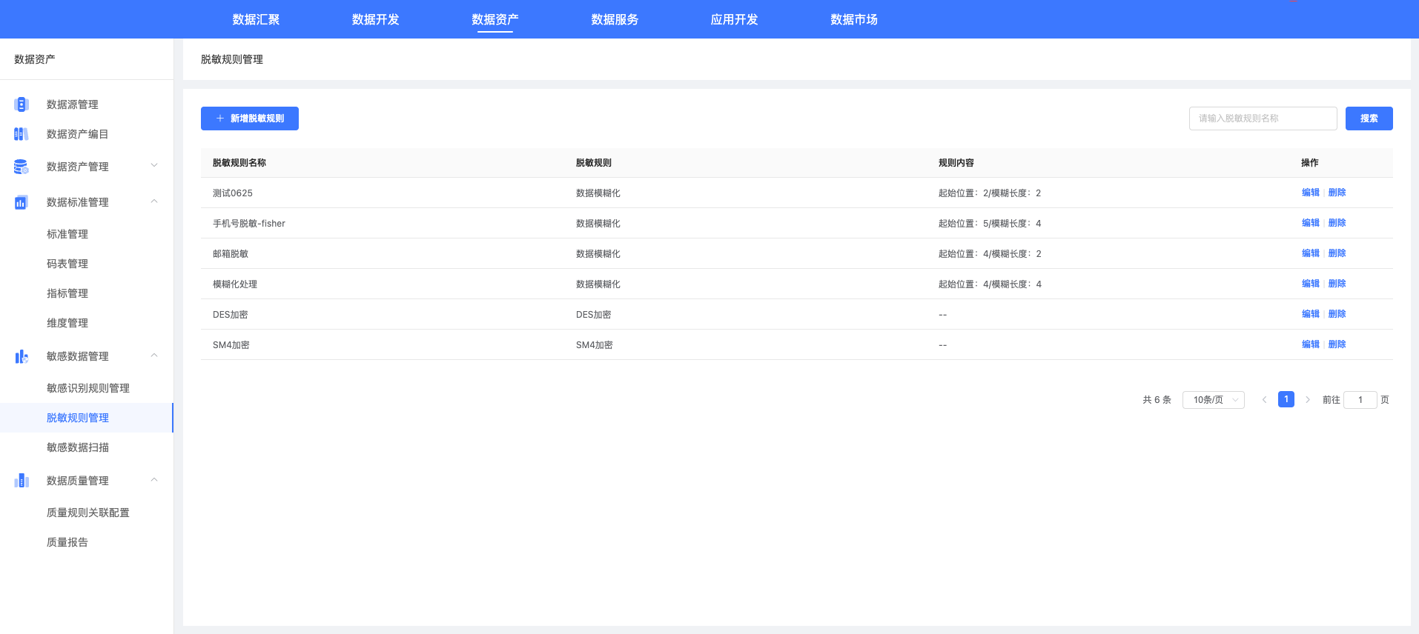1419x634 pixels.
Task: Open the 数据市场 top navigation tab
Action: (x=853, y=19)
